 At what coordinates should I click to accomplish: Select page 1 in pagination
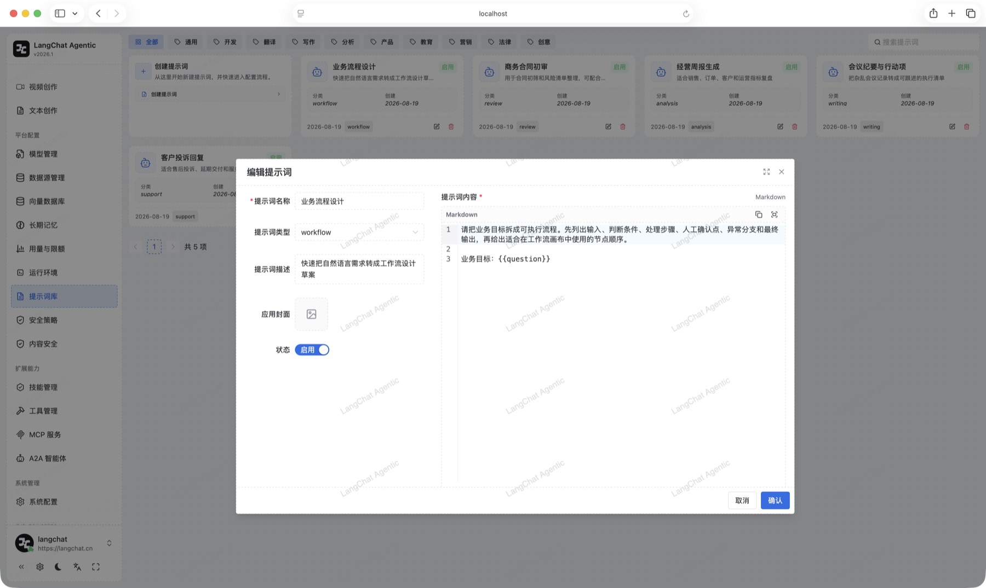(154, 247)
